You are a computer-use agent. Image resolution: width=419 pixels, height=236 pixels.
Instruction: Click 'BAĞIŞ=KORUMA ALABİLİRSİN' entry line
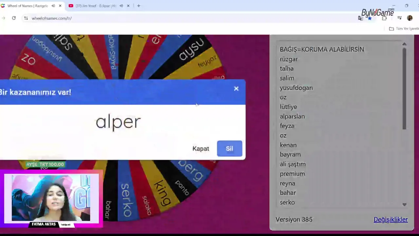(x=322, y=49)
